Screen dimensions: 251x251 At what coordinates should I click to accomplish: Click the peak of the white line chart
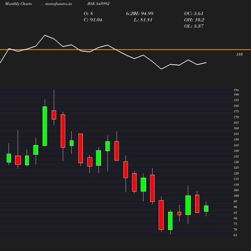[x=45, y=35]
